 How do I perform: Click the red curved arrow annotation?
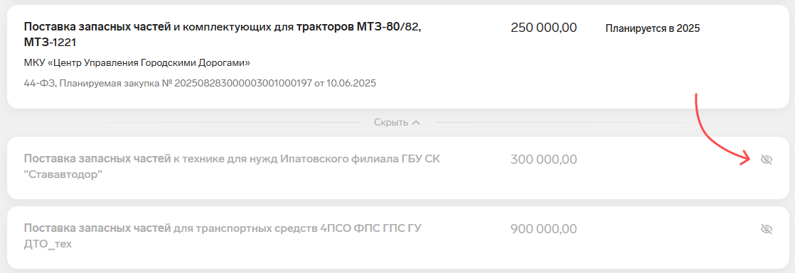click(x=721, y=130)
